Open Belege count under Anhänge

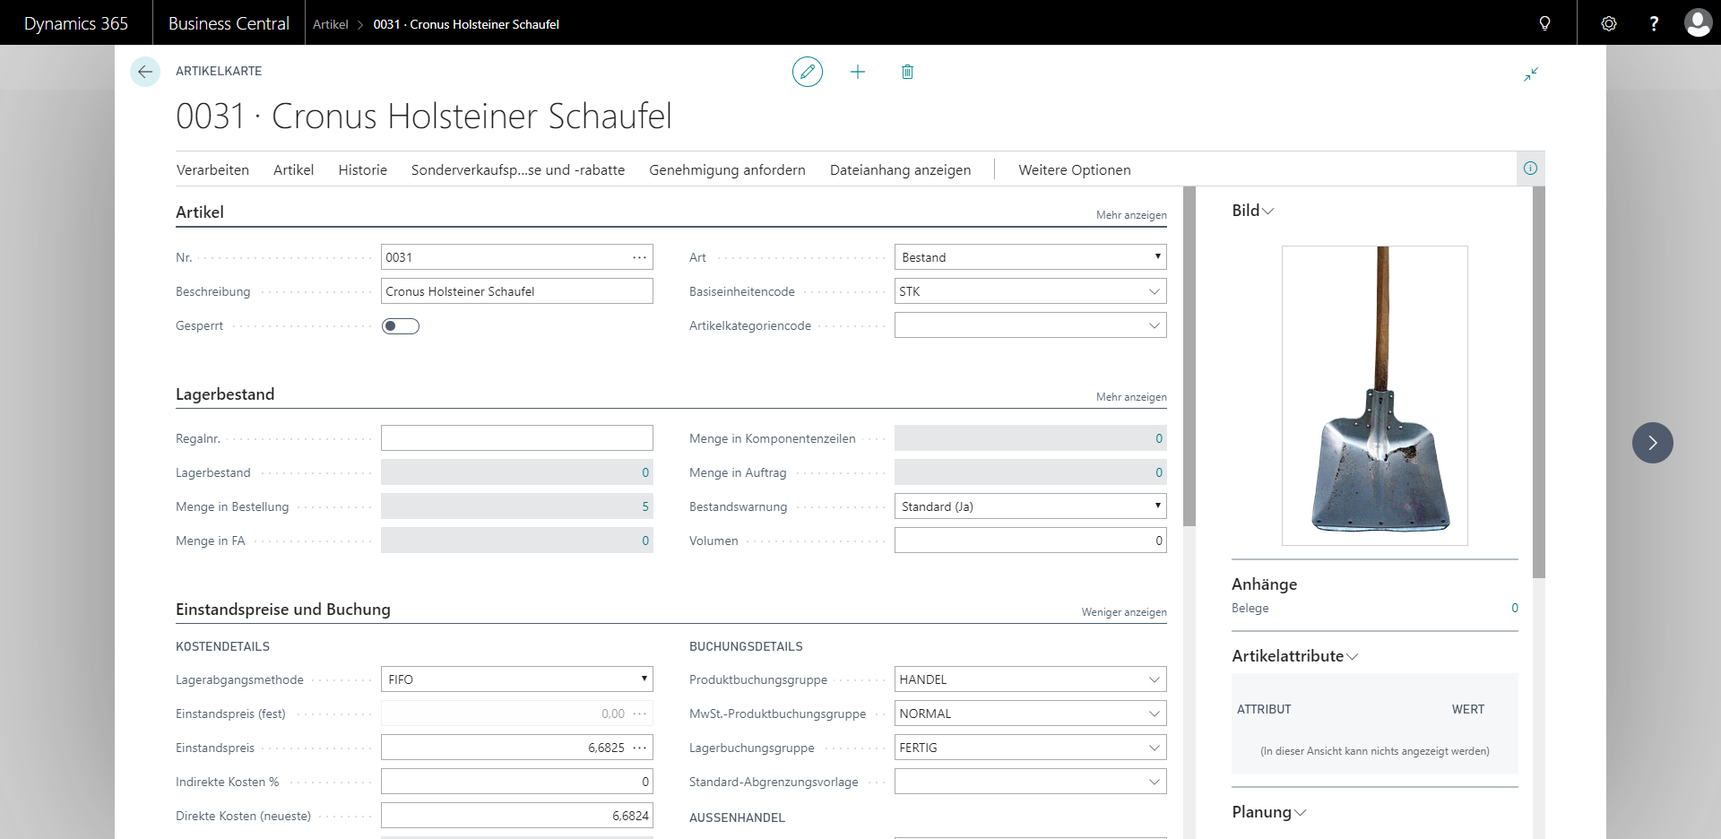1515,608
